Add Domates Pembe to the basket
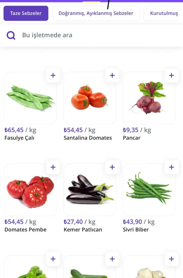 [53, 167]
